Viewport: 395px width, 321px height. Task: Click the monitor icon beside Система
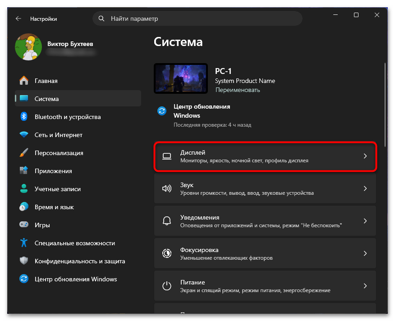24,99
